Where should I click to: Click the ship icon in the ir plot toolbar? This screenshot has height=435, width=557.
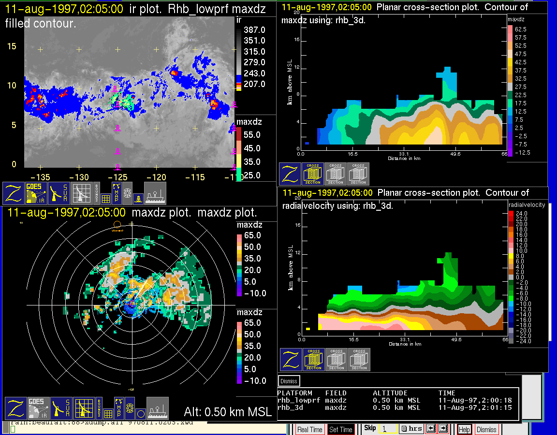pos(155,193)
